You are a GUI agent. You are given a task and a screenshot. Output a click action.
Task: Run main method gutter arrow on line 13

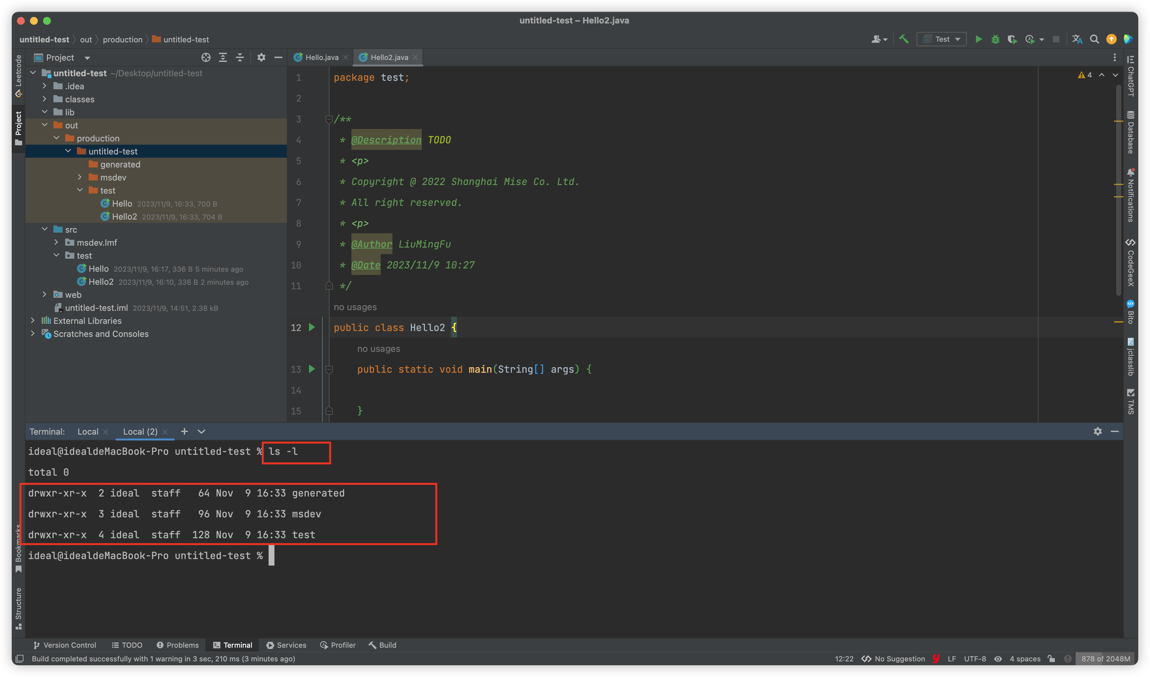coord(312,368)
